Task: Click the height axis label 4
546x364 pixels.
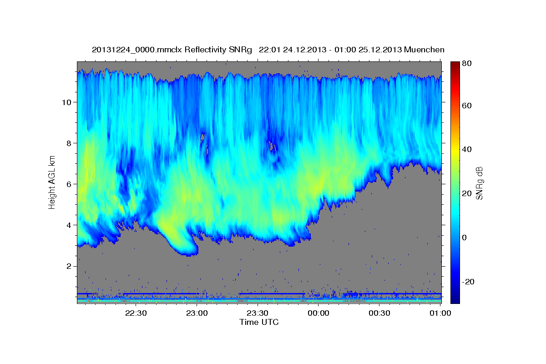Action: coord(69,225)
